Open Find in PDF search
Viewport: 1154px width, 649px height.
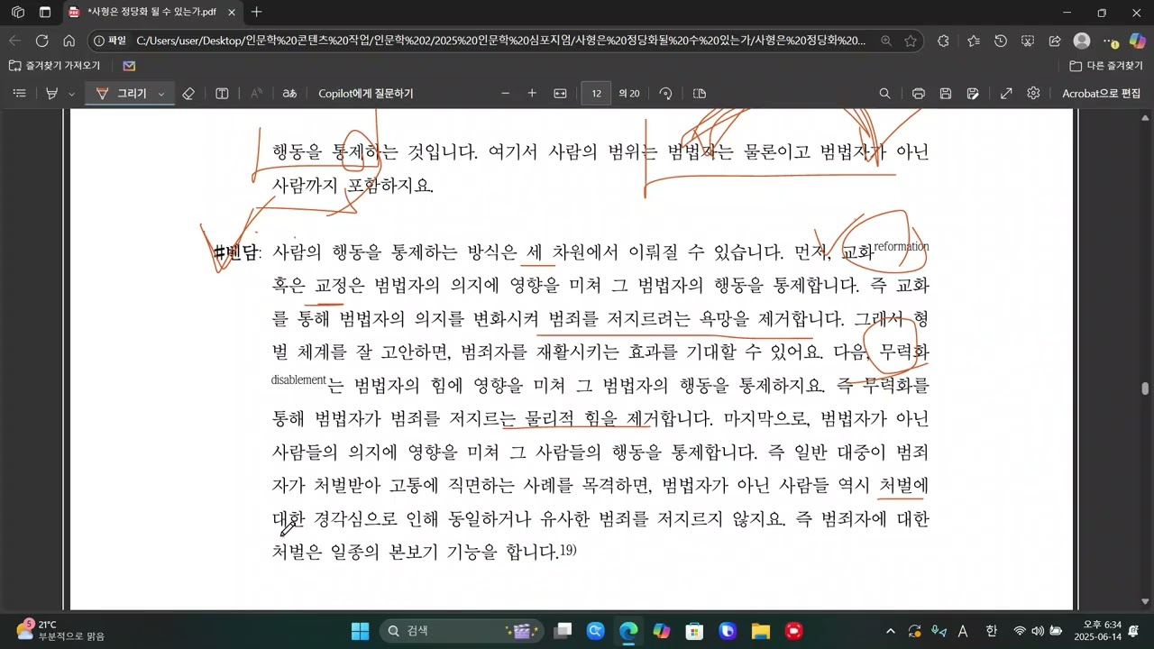pos(884,94)
